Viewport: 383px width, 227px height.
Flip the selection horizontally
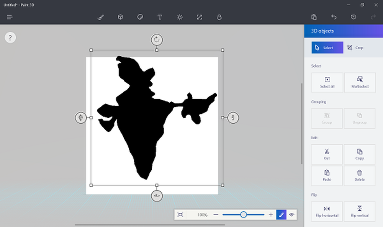tap(327, 212)
